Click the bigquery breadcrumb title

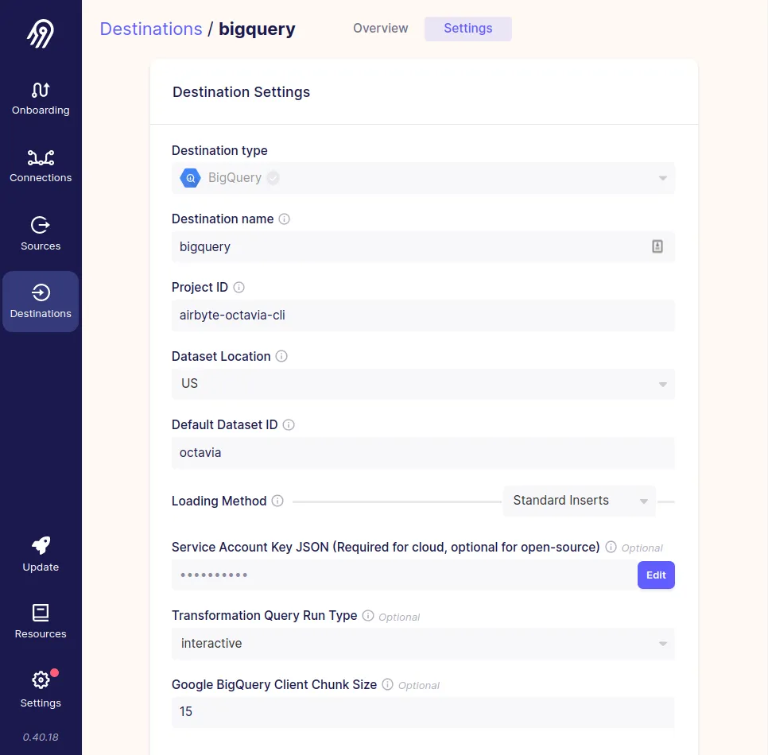257,29
